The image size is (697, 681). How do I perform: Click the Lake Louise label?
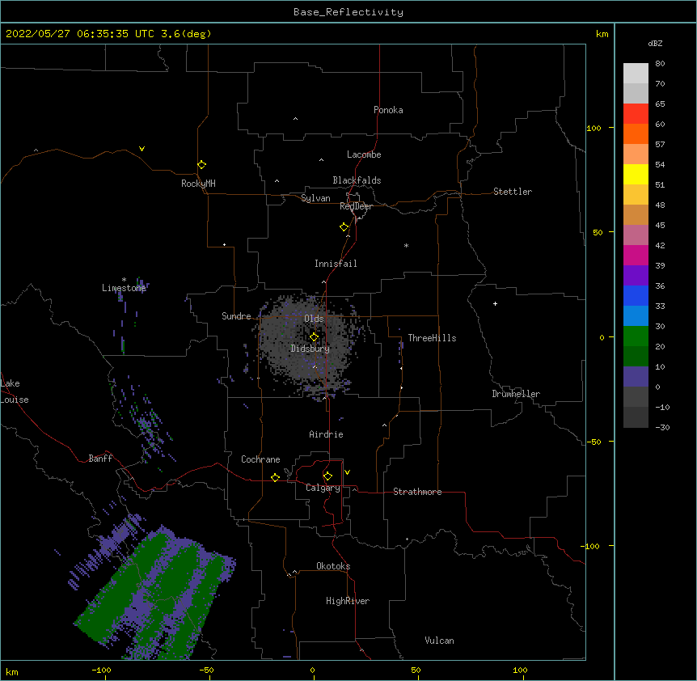[x=15, y=391]
